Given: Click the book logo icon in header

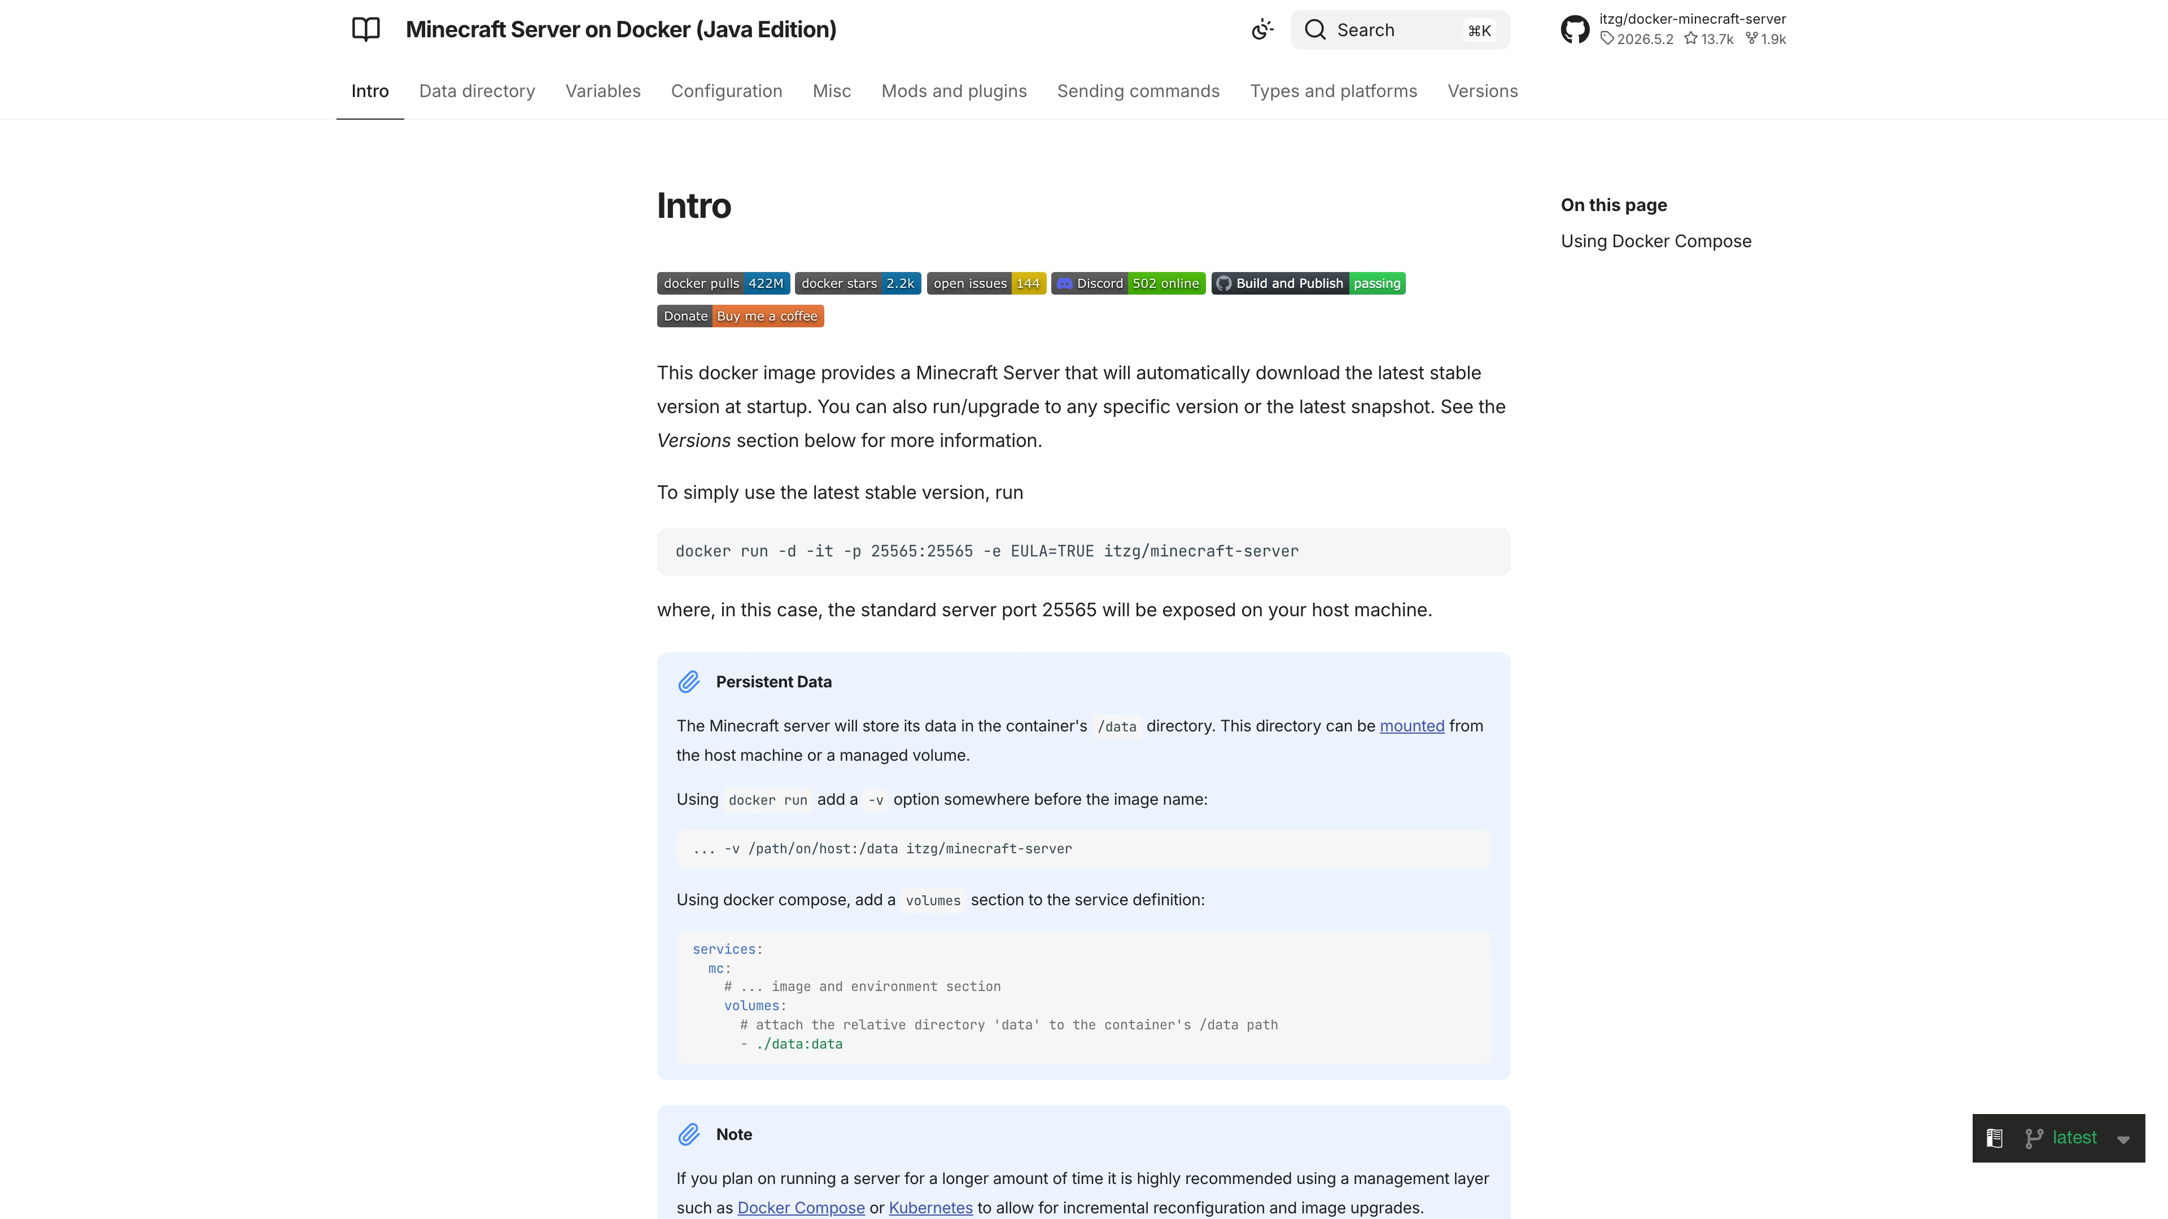Looking at the screenshot, I should point(366,29).
